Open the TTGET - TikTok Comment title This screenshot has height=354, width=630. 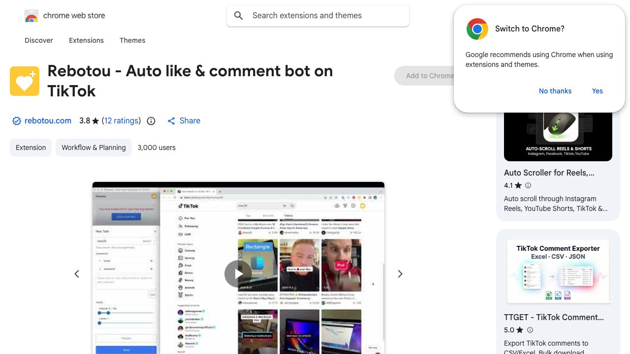coord(554,317)
